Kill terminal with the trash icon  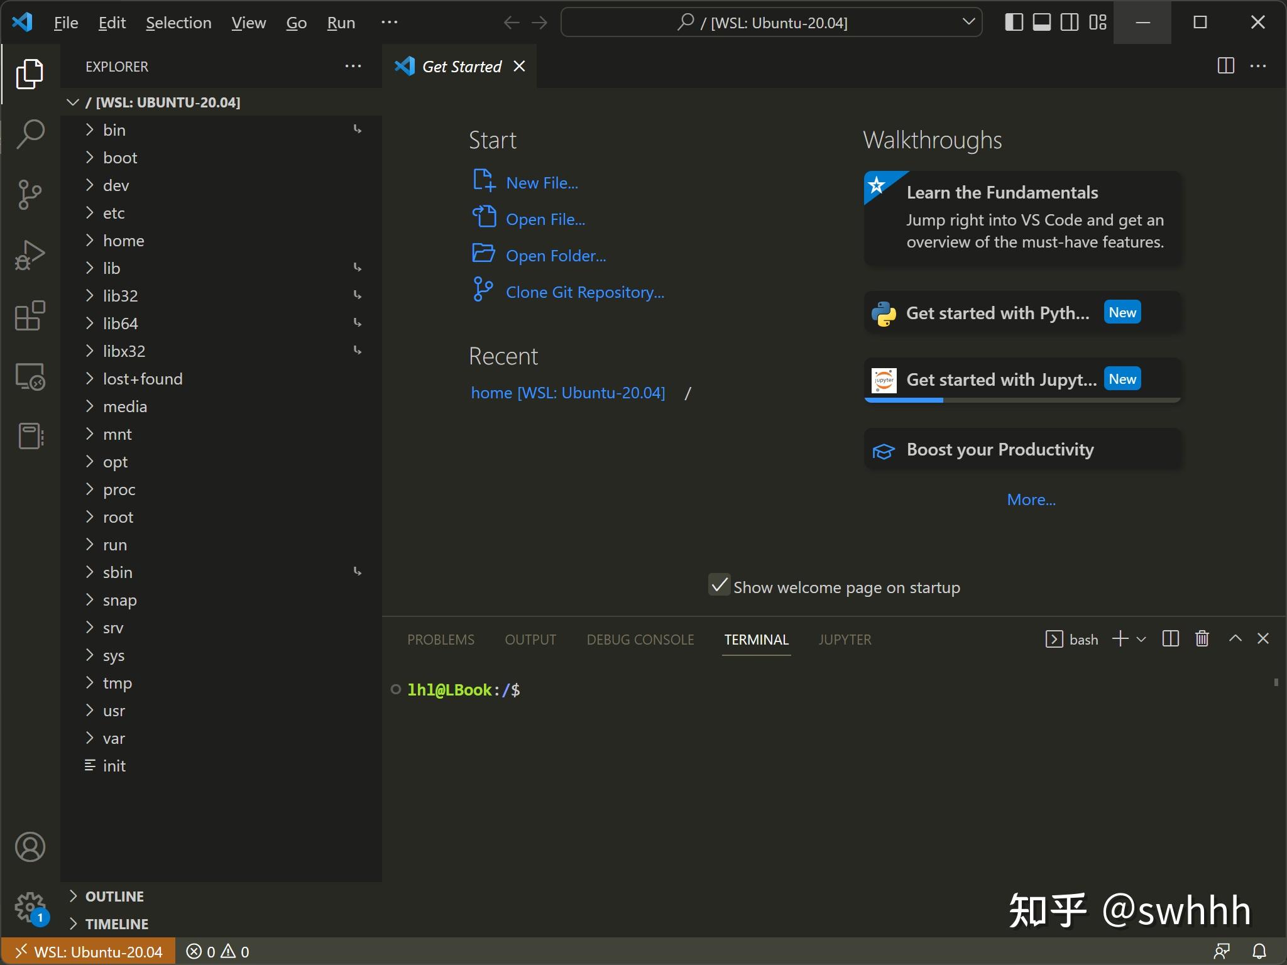point(1202,639)
